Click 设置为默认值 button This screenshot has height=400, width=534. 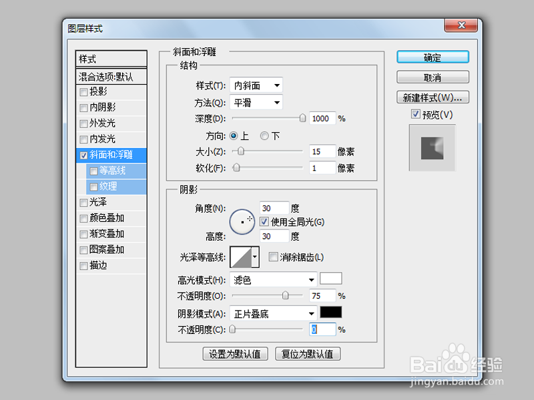[235, 354]
